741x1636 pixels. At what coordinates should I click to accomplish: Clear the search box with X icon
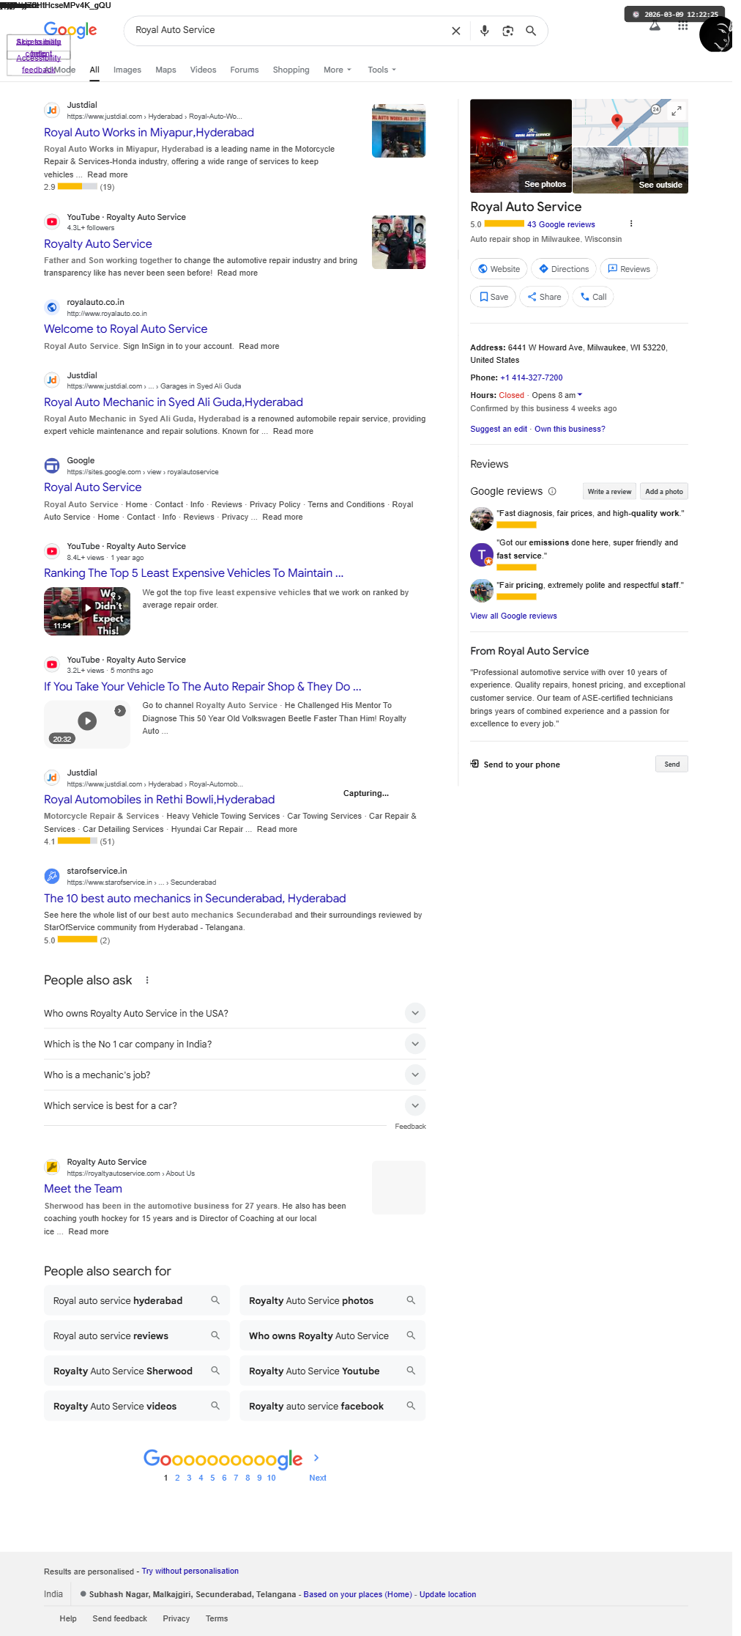pyautogui.click(x=456, y=31)
